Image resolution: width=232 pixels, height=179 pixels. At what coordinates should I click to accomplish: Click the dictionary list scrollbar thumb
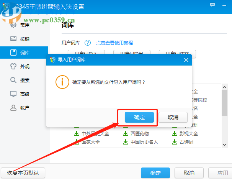pyautogui.click(x=224, y=103)
